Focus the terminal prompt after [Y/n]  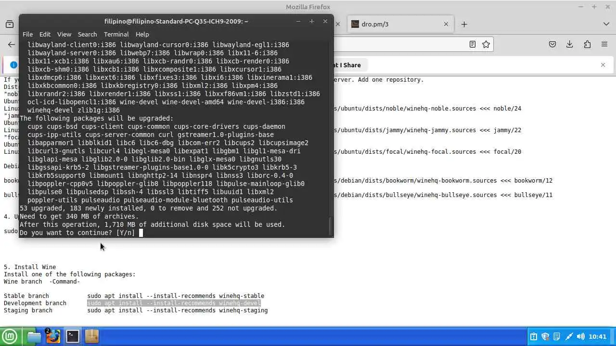point(141,233)
